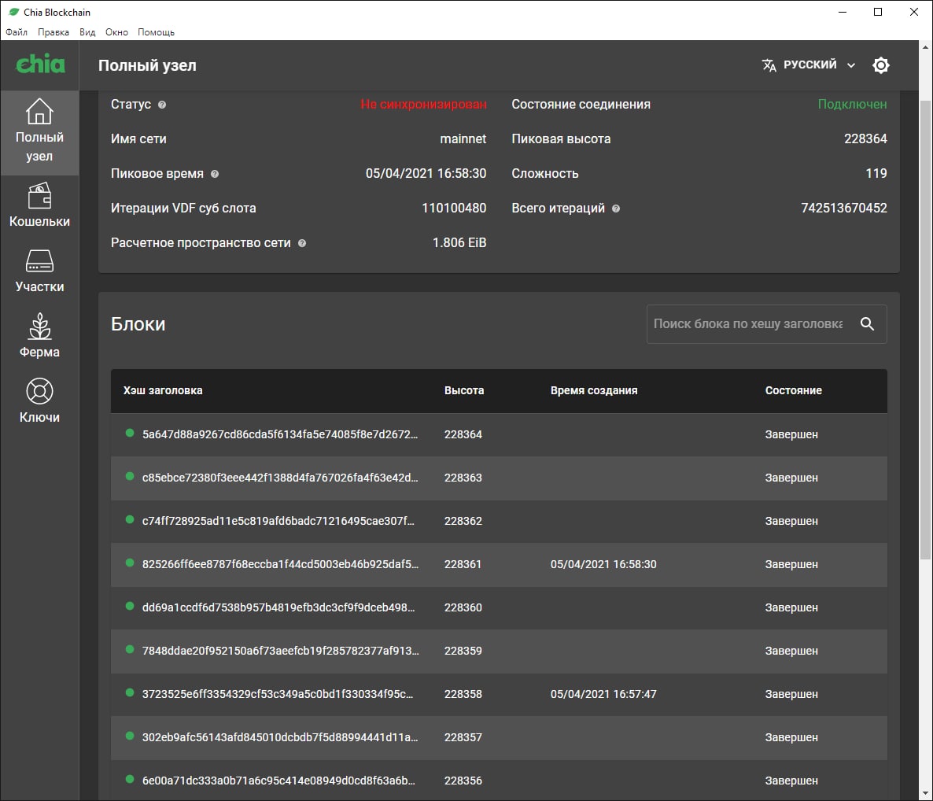Click the scrollbar up arrow

(925, 47)
